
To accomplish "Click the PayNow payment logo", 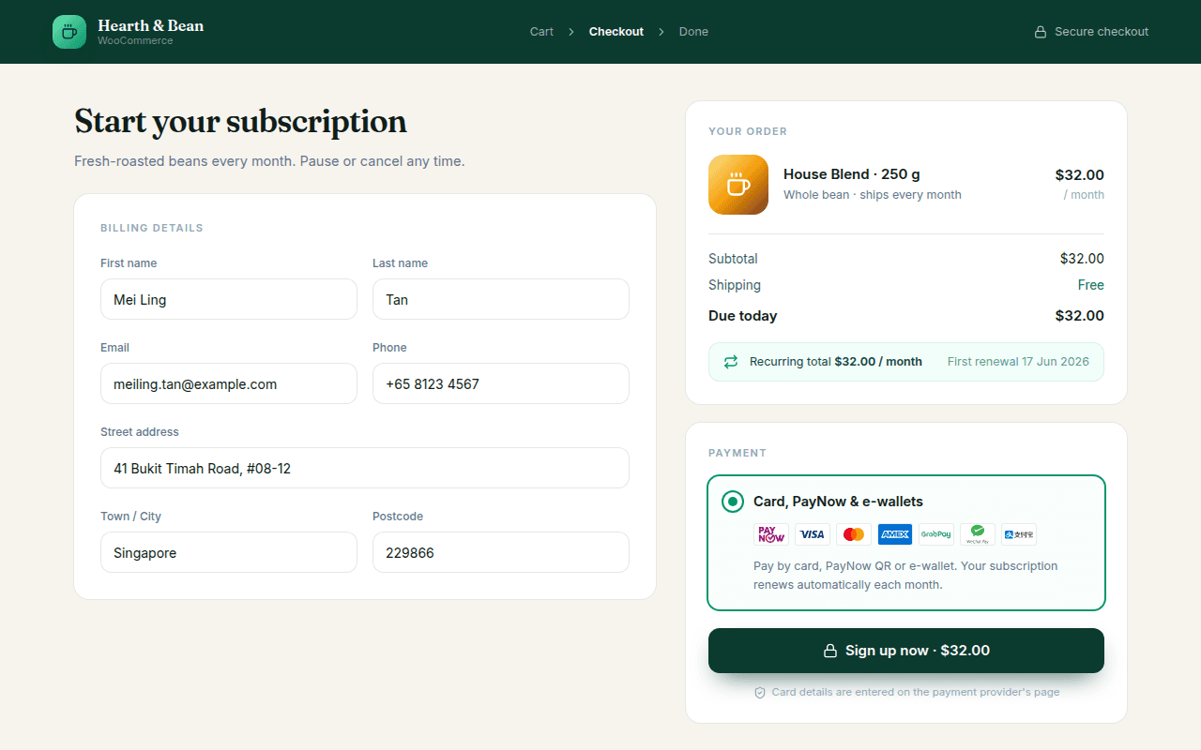I will (771, 534).
